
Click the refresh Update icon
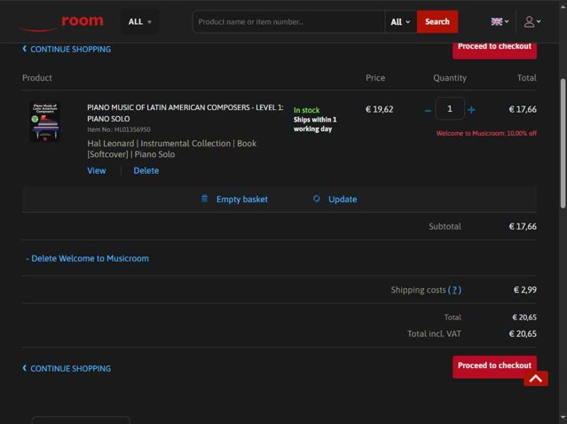tap(317, 199)
